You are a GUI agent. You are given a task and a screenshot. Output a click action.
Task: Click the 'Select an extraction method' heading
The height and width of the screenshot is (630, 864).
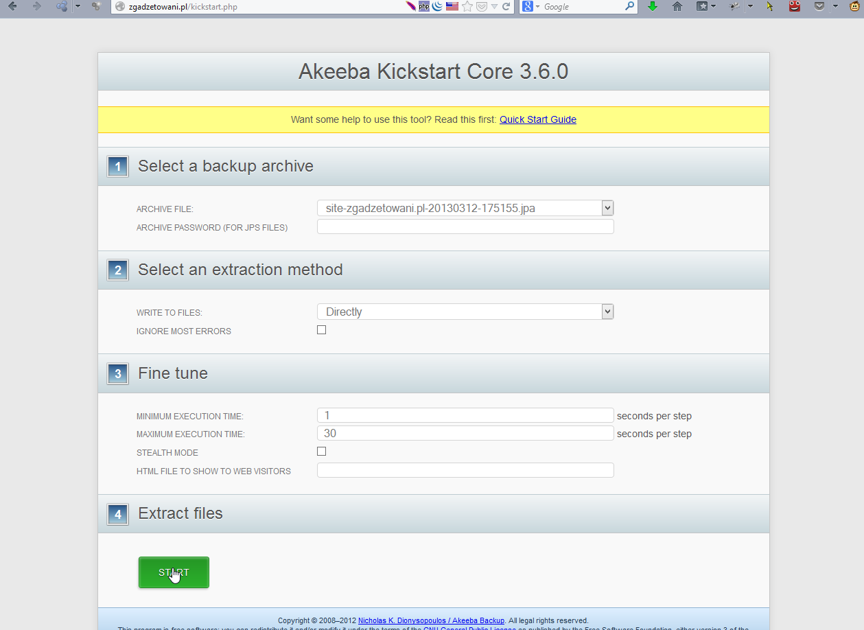[240, 270]
